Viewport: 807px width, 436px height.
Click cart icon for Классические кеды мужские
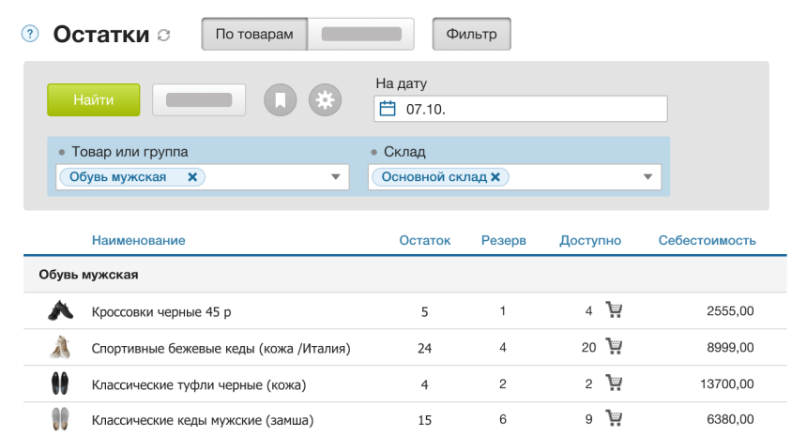[615, 418]
